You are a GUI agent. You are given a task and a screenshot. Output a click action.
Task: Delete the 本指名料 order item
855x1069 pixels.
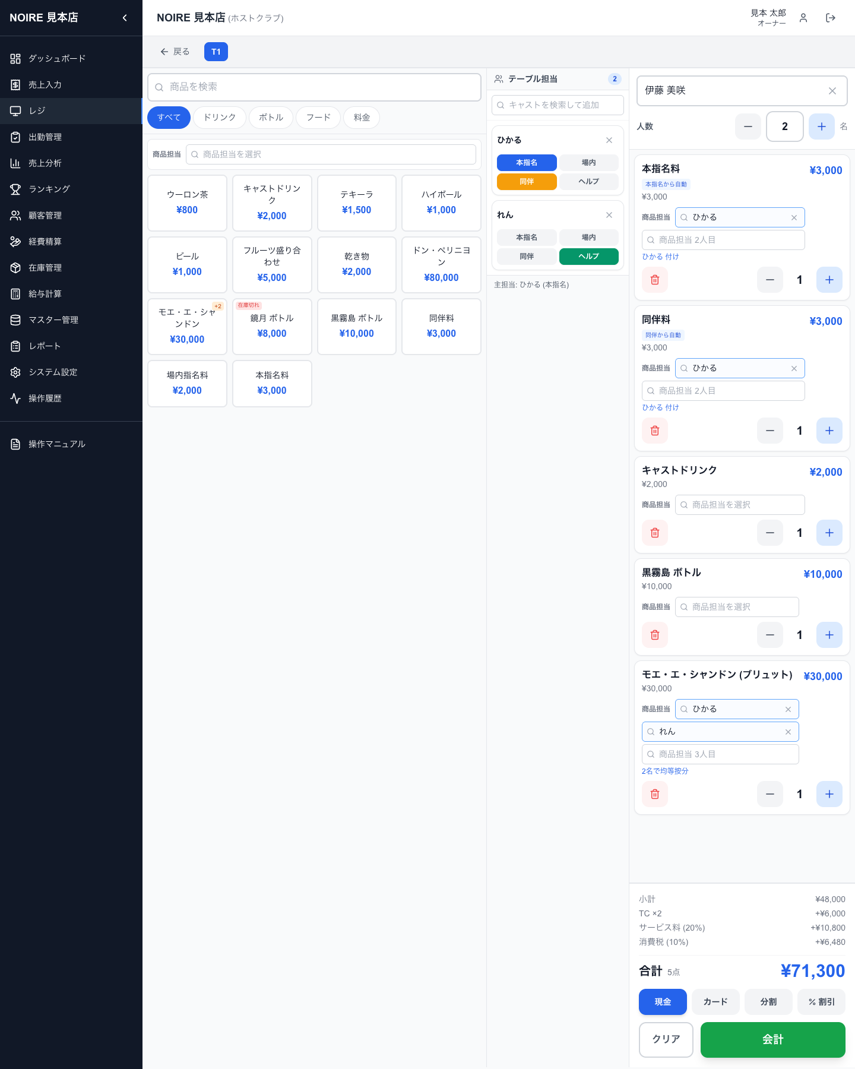[655, 280]
